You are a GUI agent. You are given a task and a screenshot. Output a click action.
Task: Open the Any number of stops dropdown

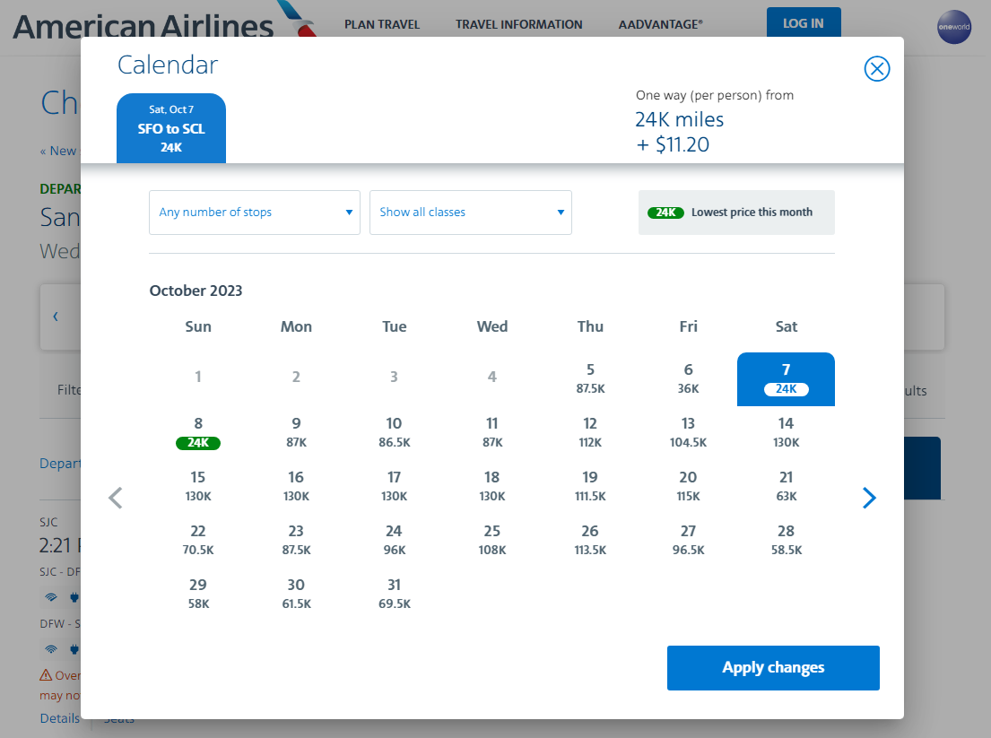click(x=254, y=213)
